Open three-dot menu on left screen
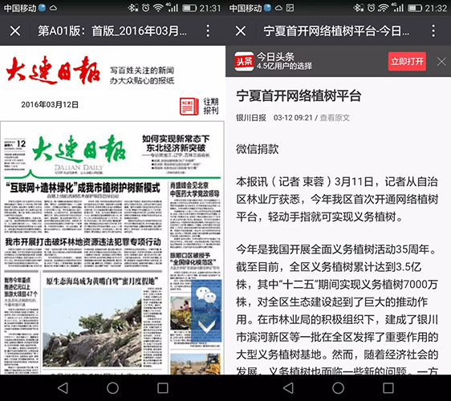Image resolution: width=451 pixels, height=401 pixels. point(208,30)
